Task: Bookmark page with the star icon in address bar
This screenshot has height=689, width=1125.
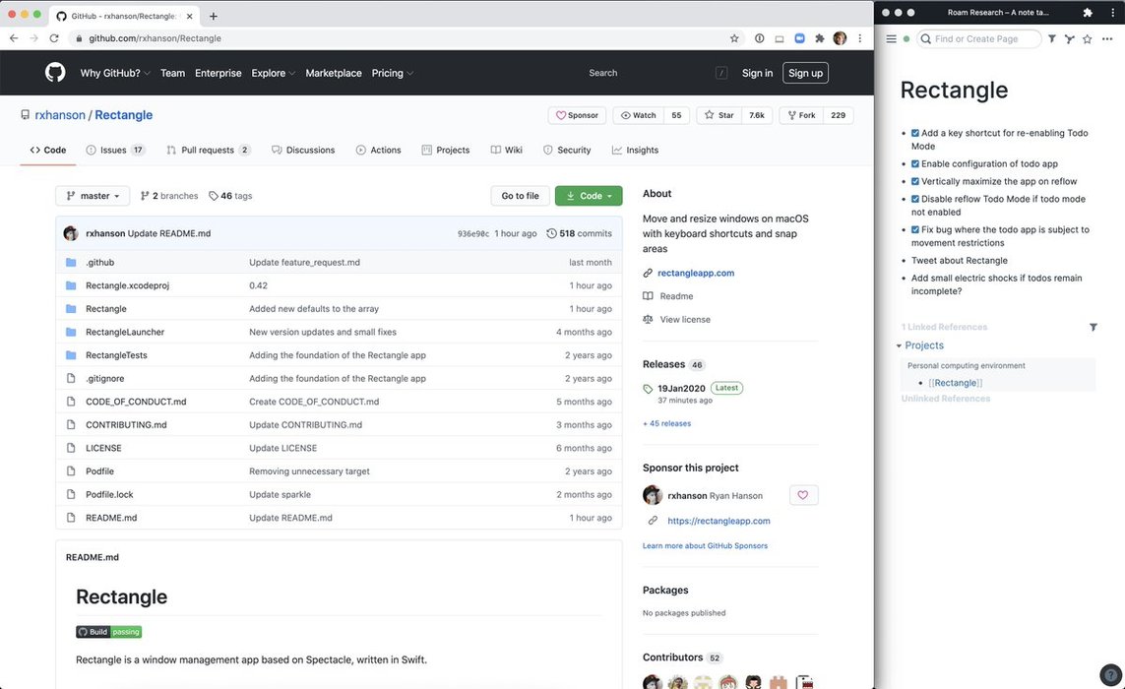Action: 734,38
